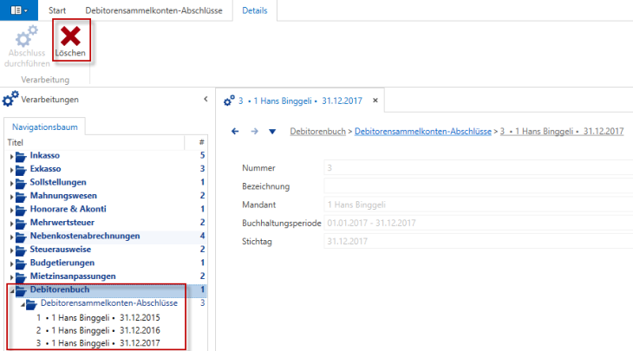Click the Sollstellungen folder icon
The image size is (633, 351).
click(21, 183)
